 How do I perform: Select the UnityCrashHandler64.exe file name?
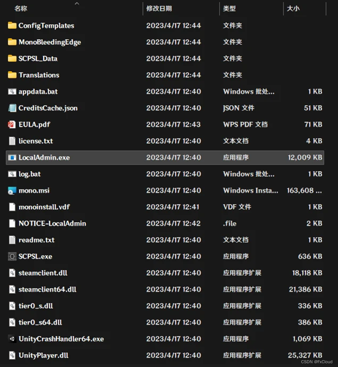pos(61,339)
